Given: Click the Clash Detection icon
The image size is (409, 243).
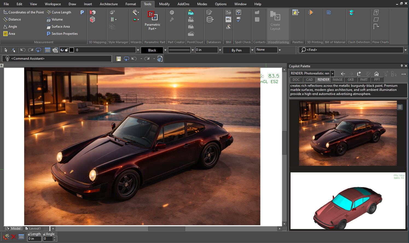Looking at the screenshot, I should [352, 13].
